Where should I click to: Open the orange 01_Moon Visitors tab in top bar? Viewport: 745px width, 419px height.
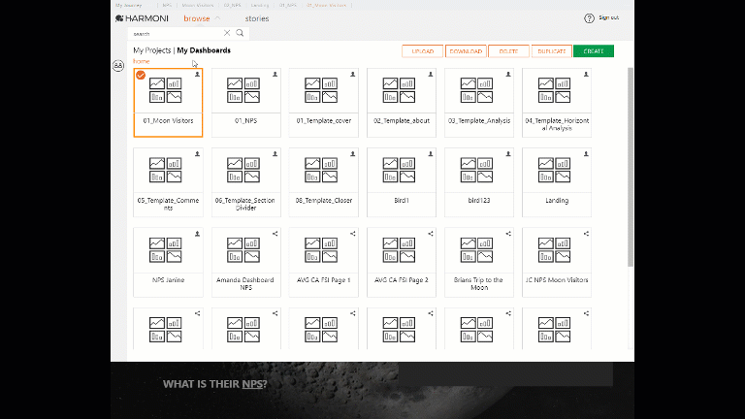pyautogui.click(x=326, y=5)
